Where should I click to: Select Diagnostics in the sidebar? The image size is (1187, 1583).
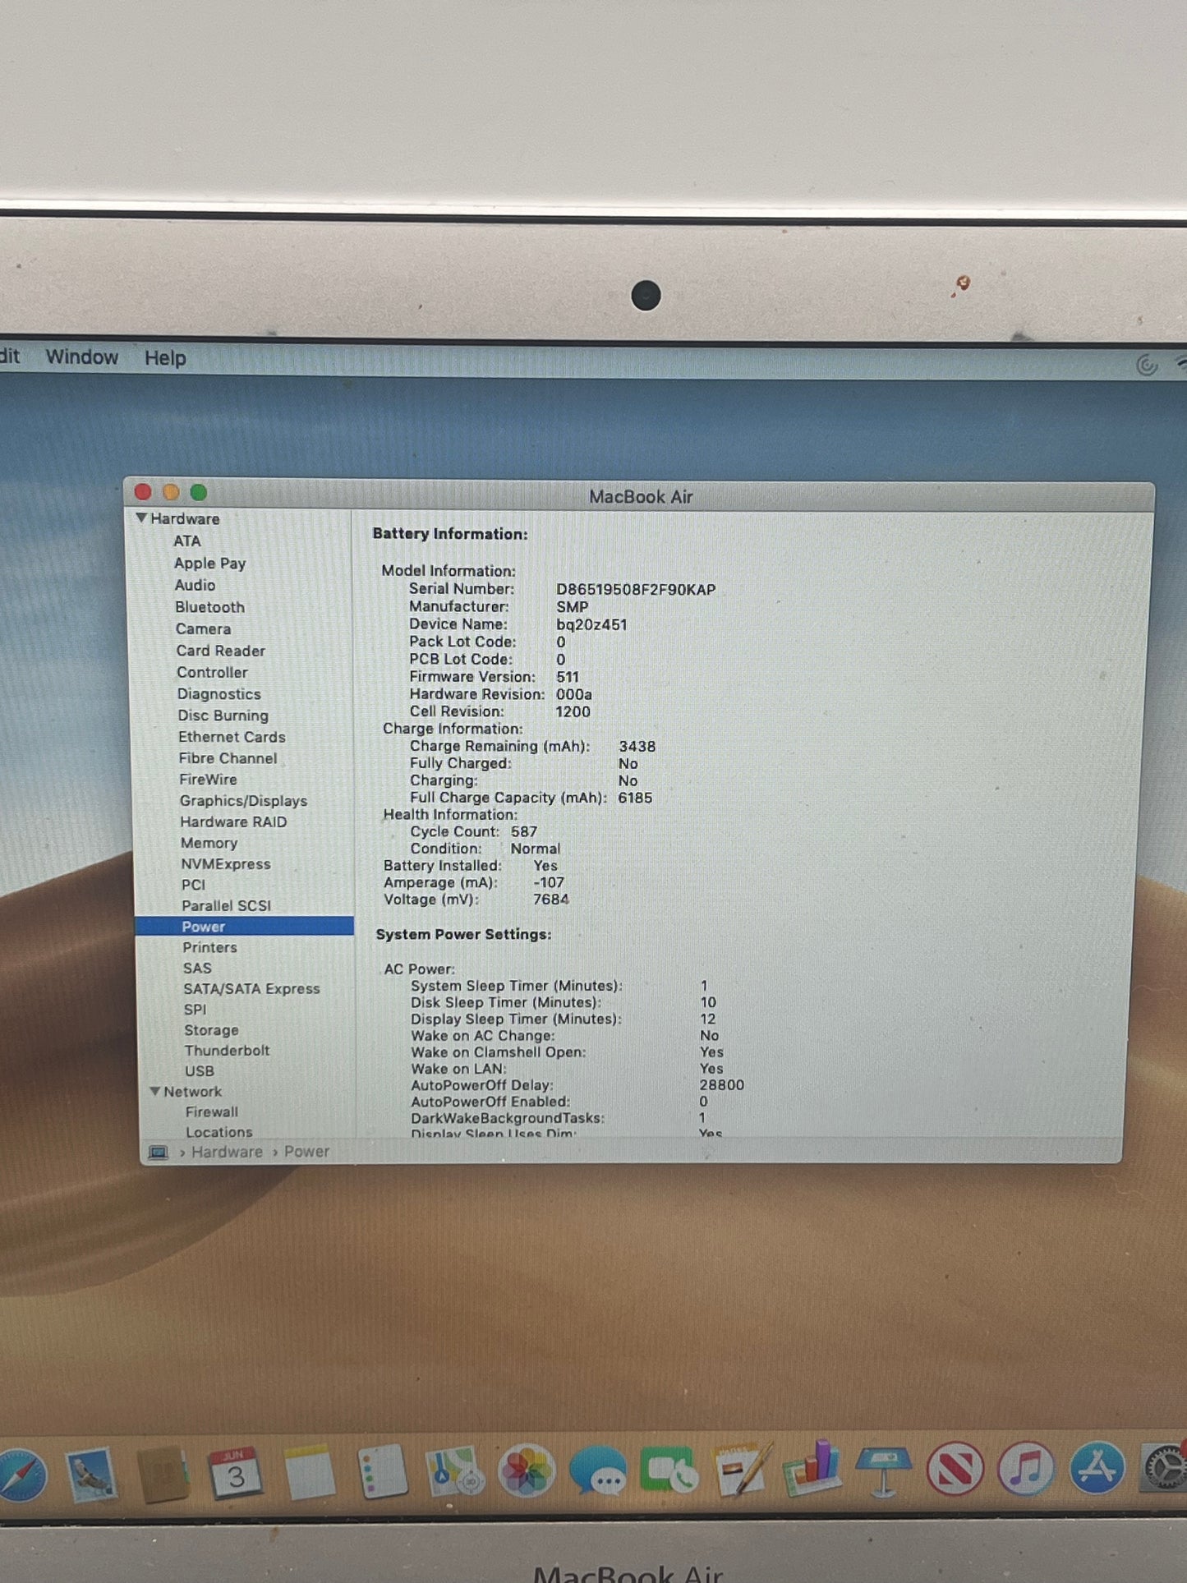(219, 695)
